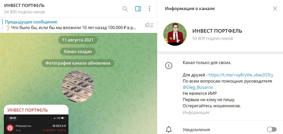Viewport: 283px width, 134px height.
Task: Toggle the right info sidebar panel icon
Action: point(138,9)
